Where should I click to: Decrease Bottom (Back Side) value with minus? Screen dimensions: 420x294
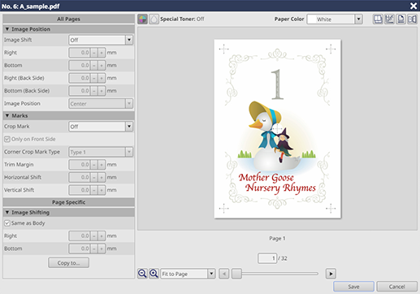click(94, 91)
